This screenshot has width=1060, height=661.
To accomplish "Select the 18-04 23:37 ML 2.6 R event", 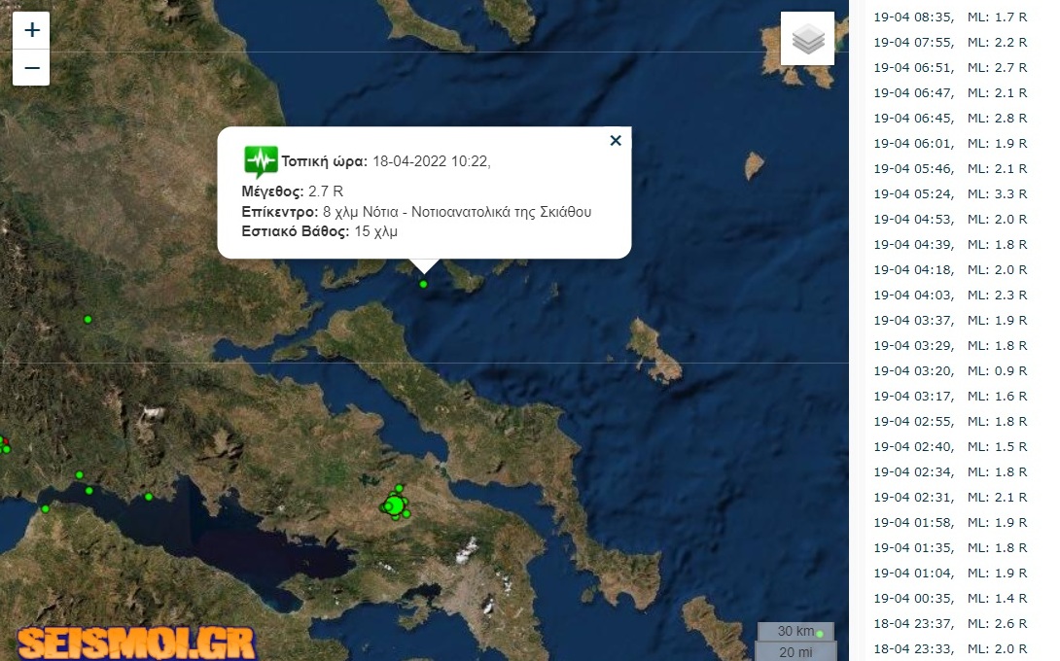I will click(x=950, y=624).
